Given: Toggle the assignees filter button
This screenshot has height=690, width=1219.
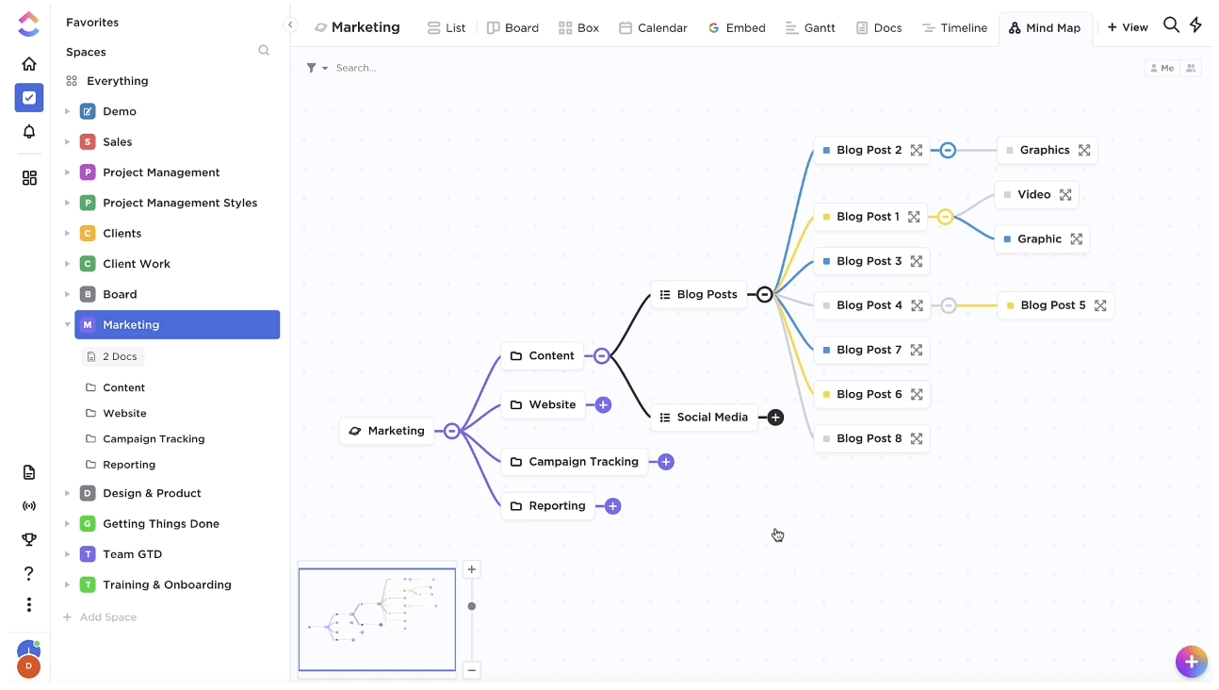Looking at the screenshot, I should click(x=1191, y=68).
